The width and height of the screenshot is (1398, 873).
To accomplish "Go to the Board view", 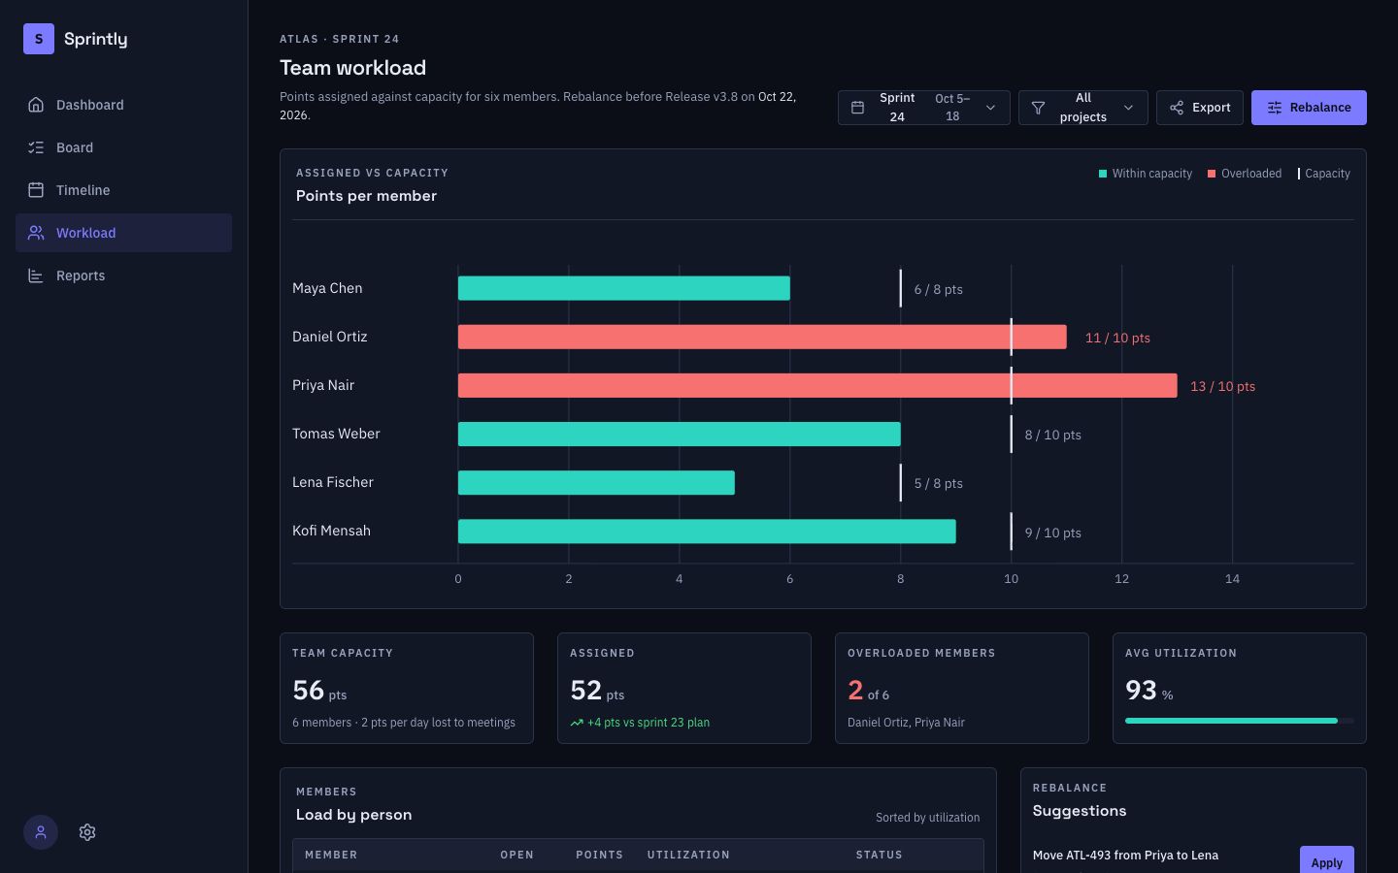I will [x=123, y=147].
